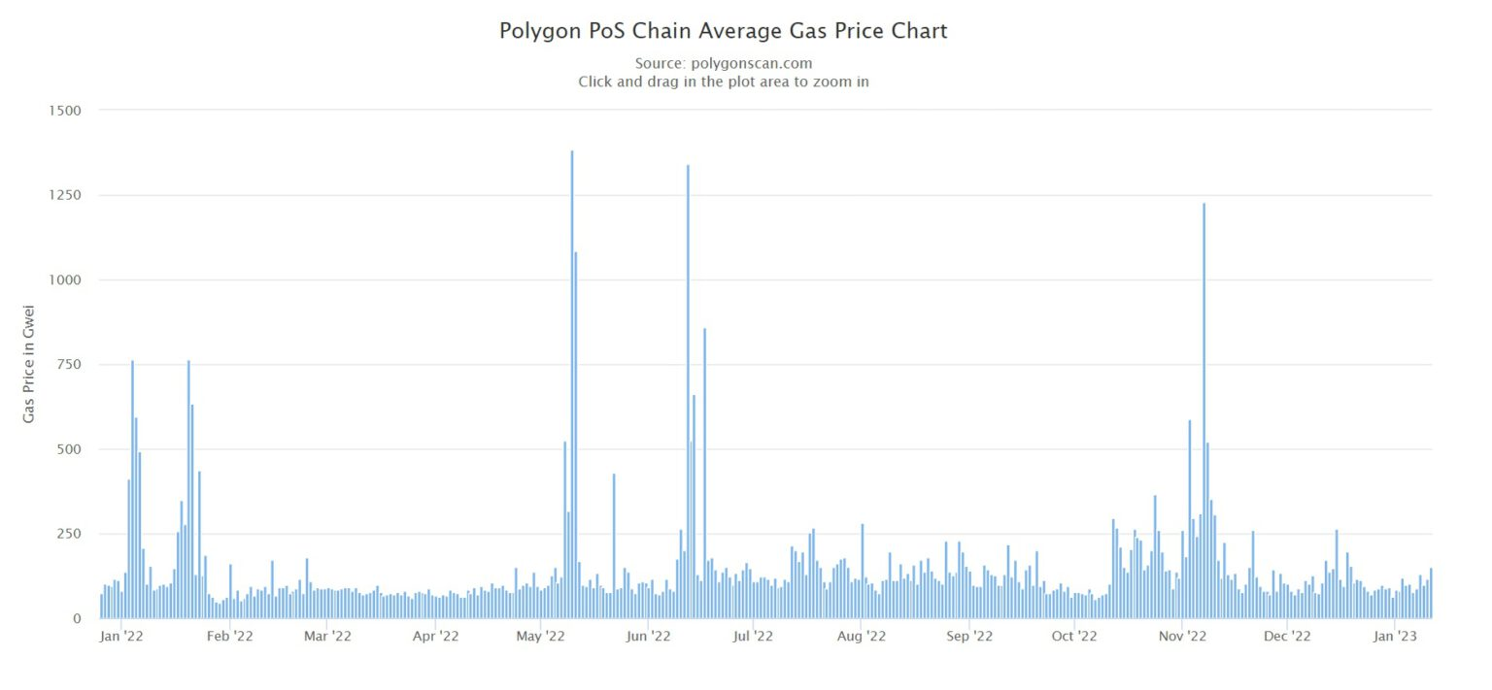Screen dimensions: 1492x690
Task: Open the polygonscan.com source text
Action: pyautogui.click(x=724, y=63)
